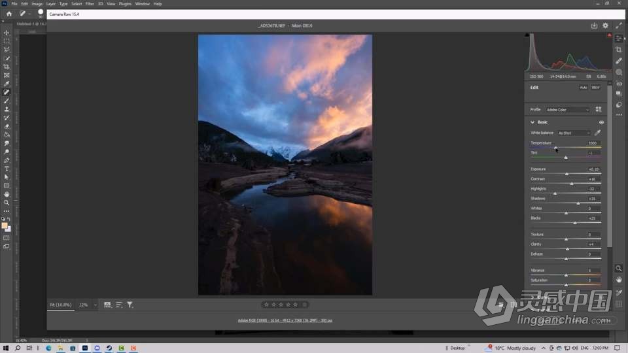Collapse the Basic section chevron

coord(532,122)
